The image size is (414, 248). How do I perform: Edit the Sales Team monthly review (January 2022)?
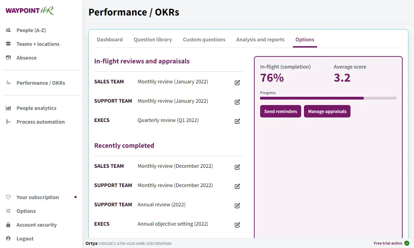point(237,83)
